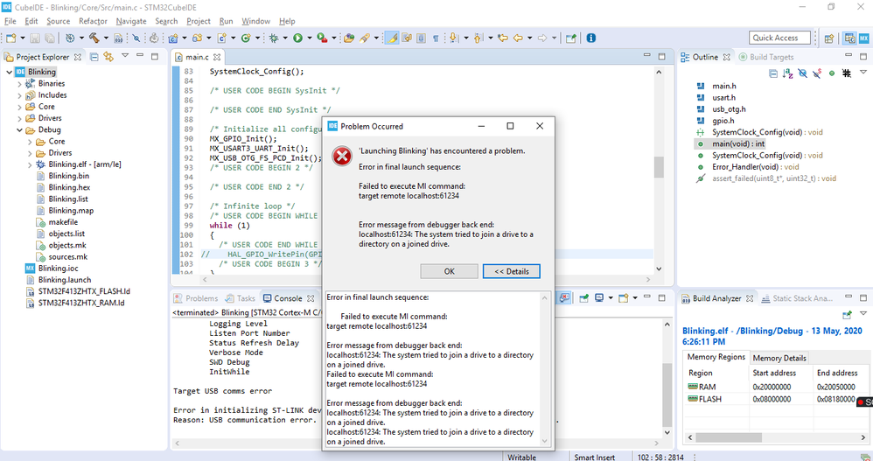The height and width of the screenshot is (461, 873).
Task: Click the hammer Build icon
Action: coord(94,38)
